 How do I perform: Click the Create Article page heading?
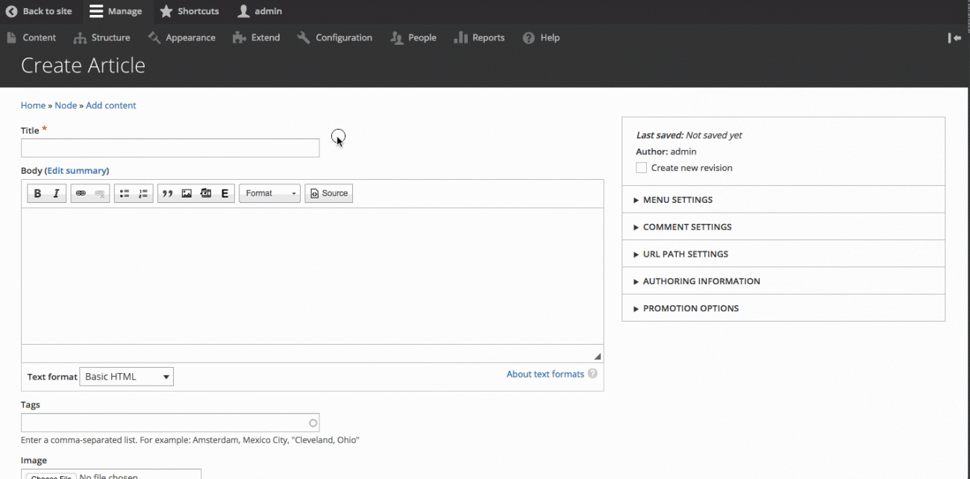click(83, 66)
